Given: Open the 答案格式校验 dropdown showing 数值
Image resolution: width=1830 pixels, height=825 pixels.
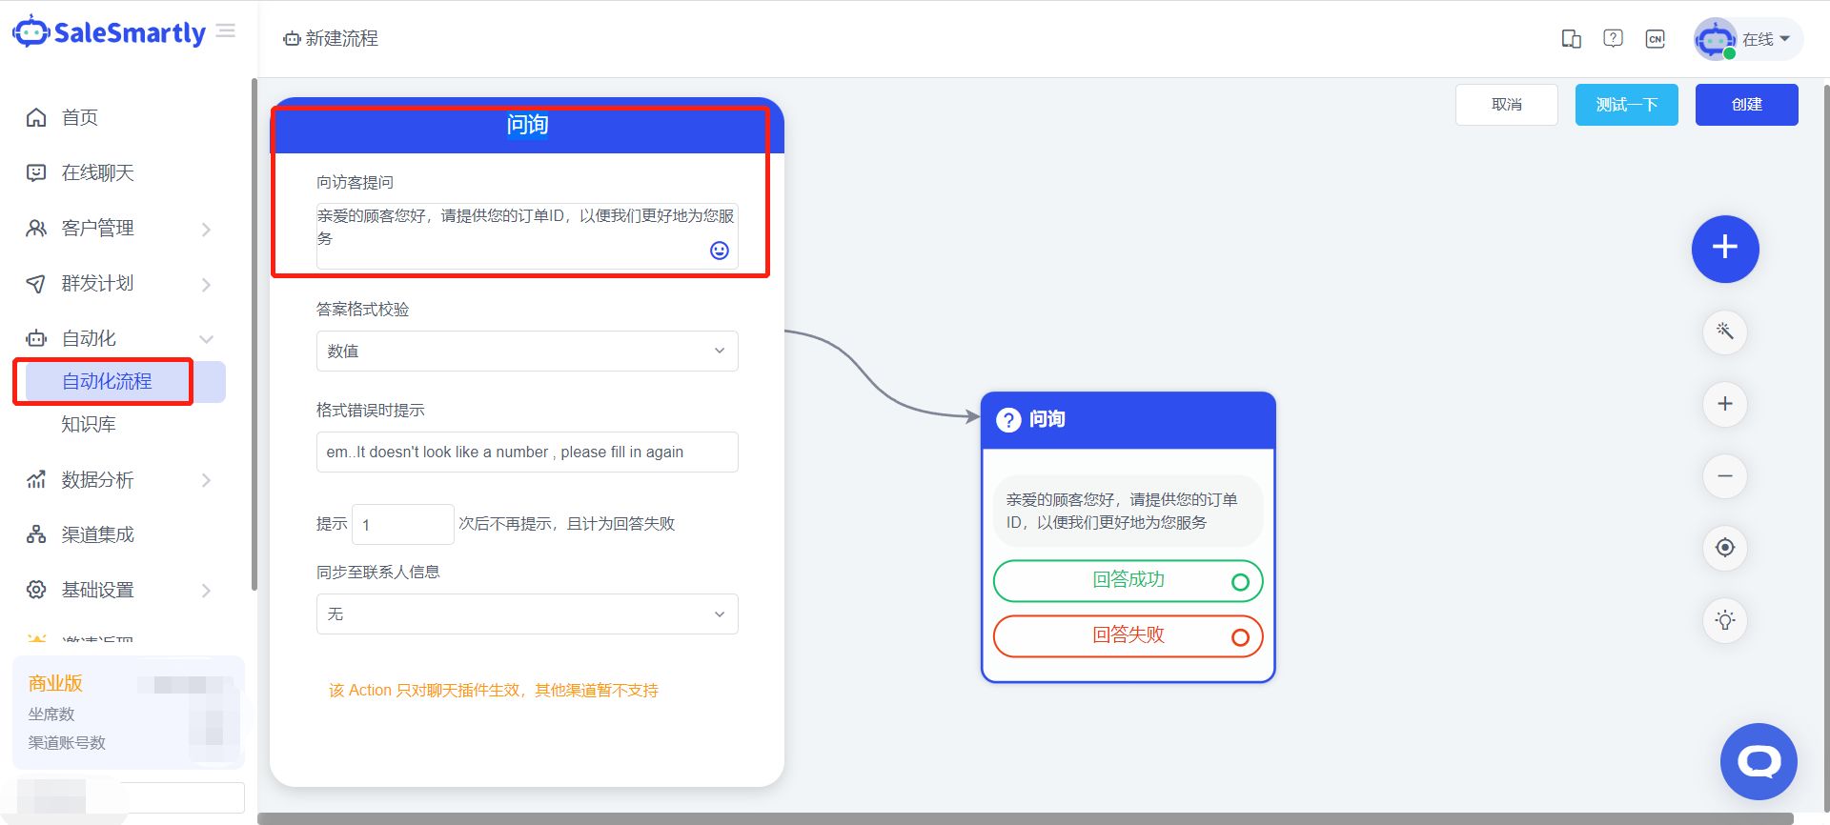Looking at the screenshot, I should click(527, 351).
